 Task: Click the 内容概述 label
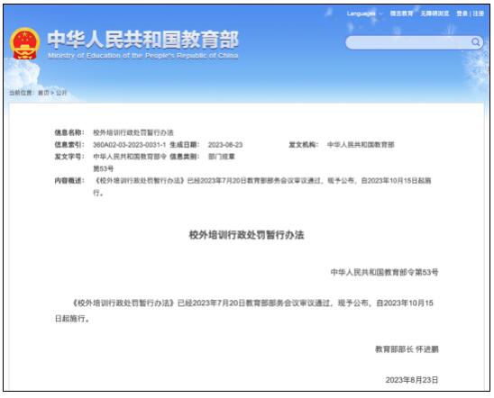point(69,181)
